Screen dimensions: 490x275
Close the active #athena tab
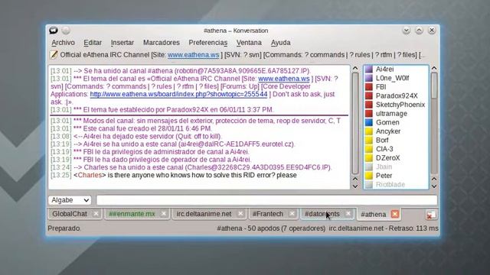tap(395, 214)
